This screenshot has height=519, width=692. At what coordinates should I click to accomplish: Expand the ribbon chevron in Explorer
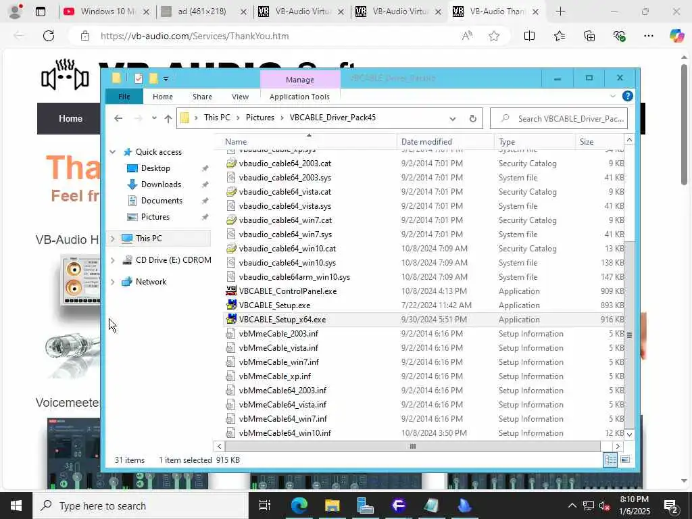point(612,96)
